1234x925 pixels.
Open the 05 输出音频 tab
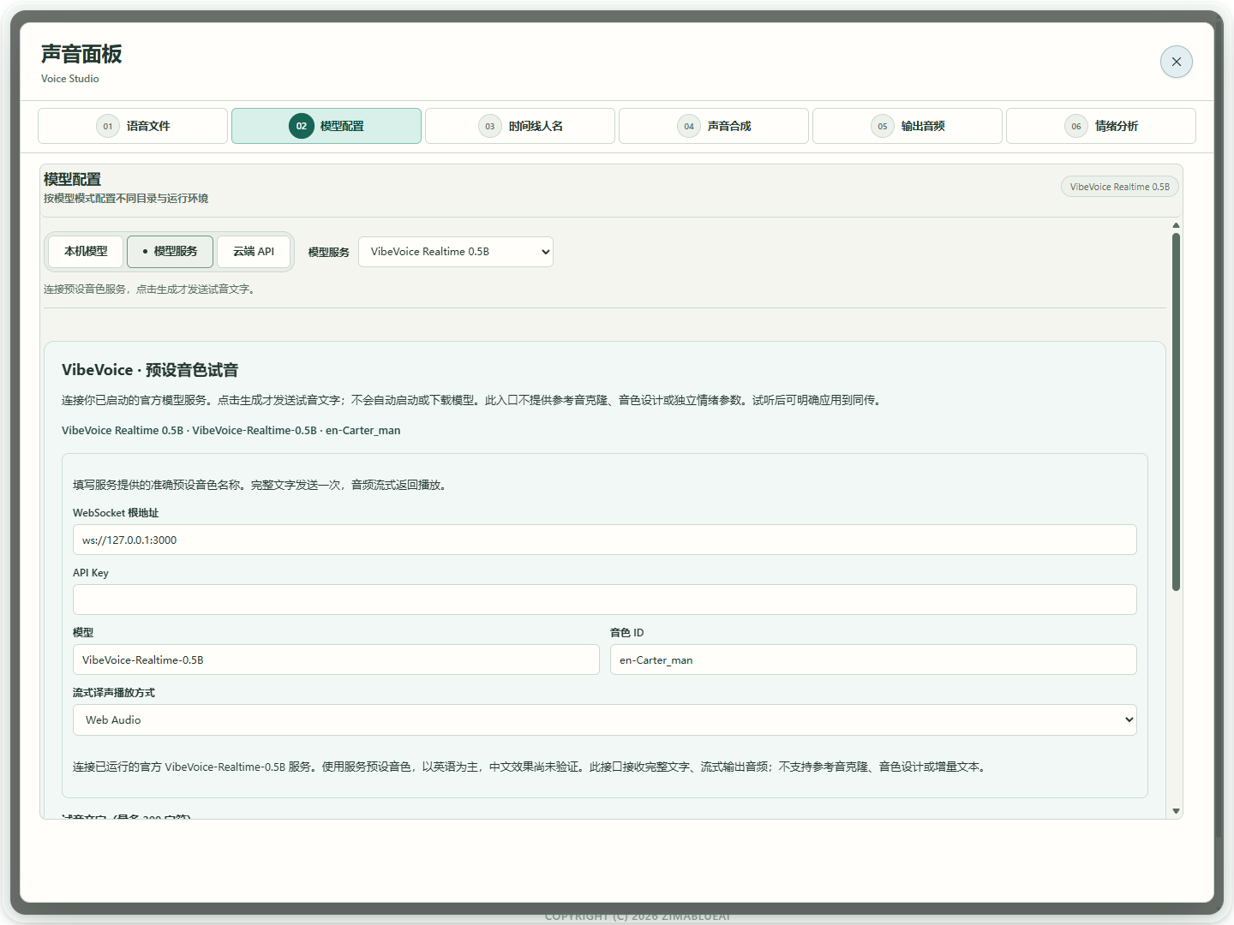click(x=908, y=126)
